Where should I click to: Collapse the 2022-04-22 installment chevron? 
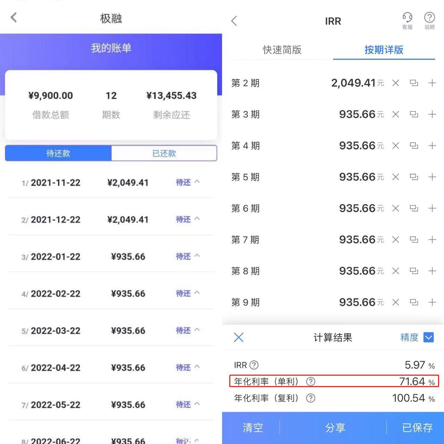click(197, 367)
